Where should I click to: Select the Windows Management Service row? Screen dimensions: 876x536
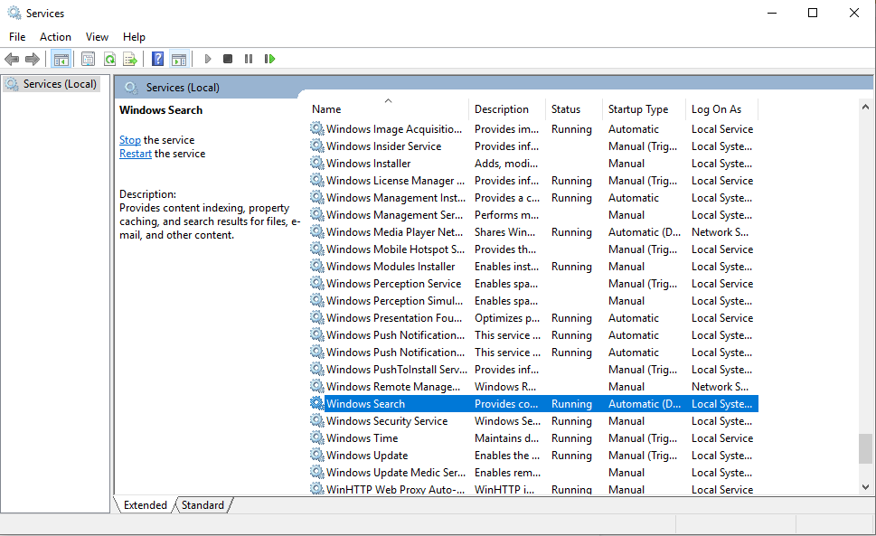[533, 215]
